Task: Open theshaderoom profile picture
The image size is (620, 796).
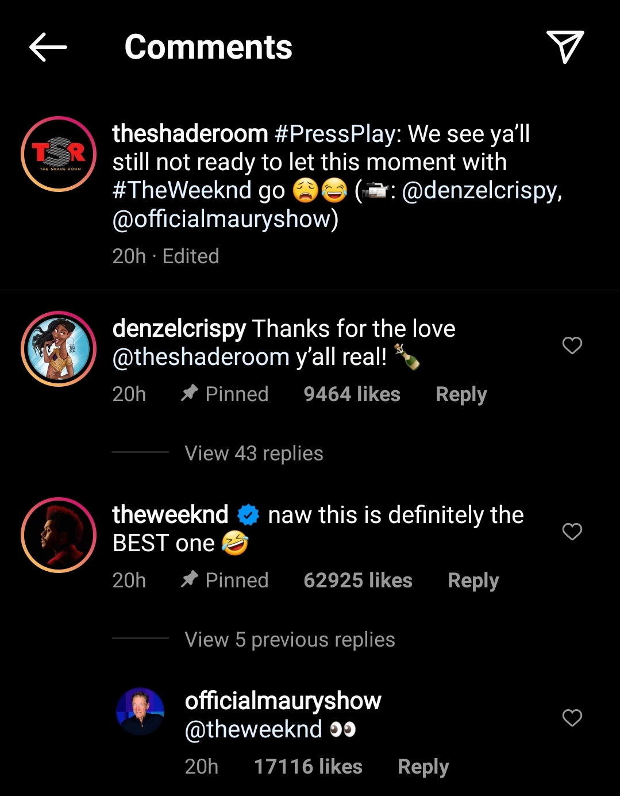Action: (x=59, y=154)
